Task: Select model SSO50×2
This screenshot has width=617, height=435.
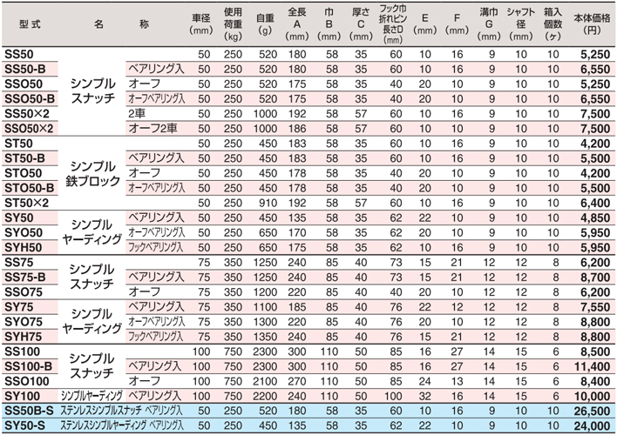Action: click(x=29, y=129)
